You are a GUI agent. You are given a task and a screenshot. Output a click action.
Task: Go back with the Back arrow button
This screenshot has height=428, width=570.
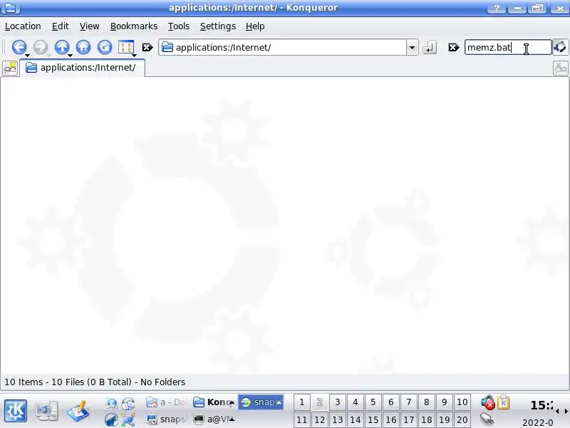pyautogui.click(x=19, y=47)
